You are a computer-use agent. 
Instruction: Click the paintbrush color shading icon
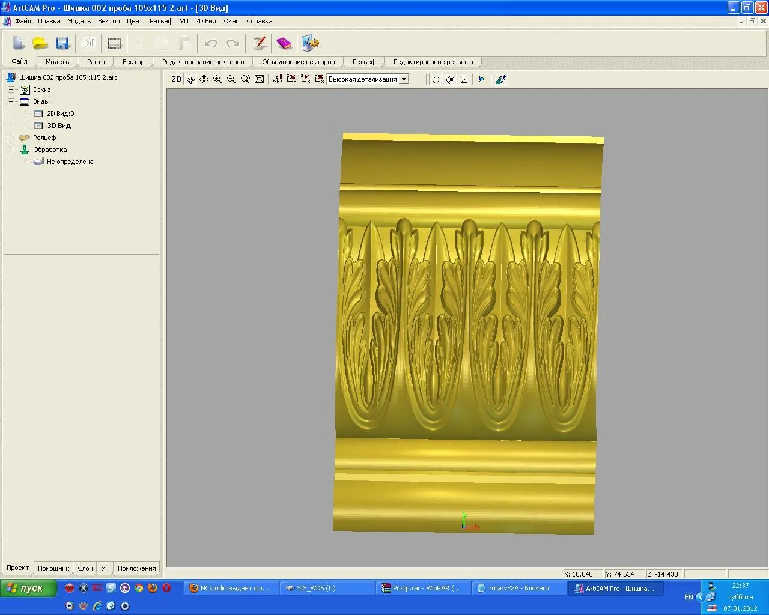click(500, 79)
